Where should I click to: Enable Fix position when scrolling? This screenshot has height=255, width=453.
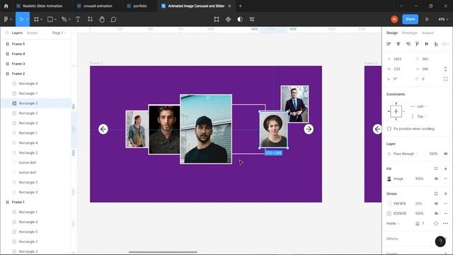(389, 129)
